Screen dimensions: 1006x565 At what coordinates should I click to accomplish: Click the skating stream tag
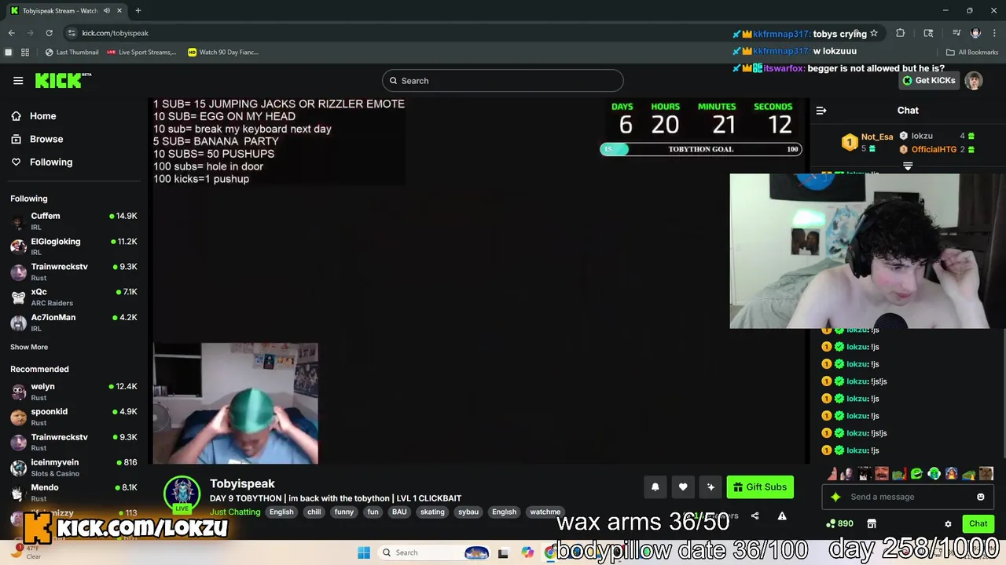pos(432,512)
